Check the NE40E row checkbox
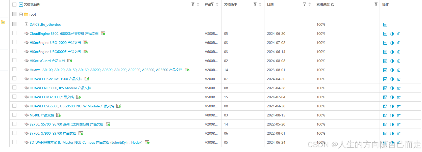 tap(14, 115)
